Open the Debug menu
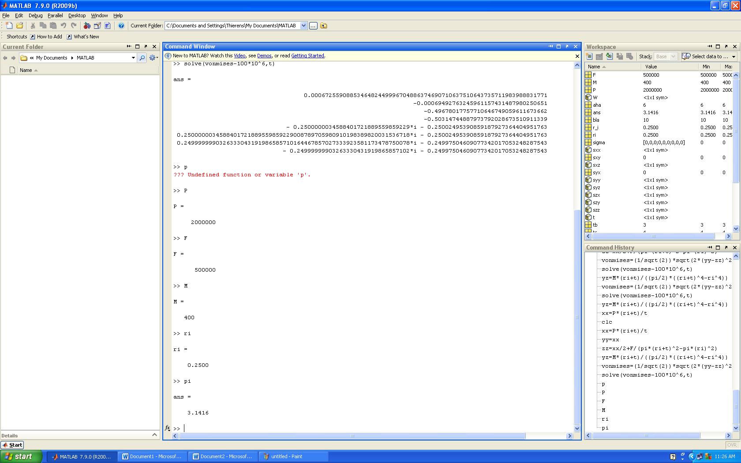 pyautogui.click(x=35, y=15)
